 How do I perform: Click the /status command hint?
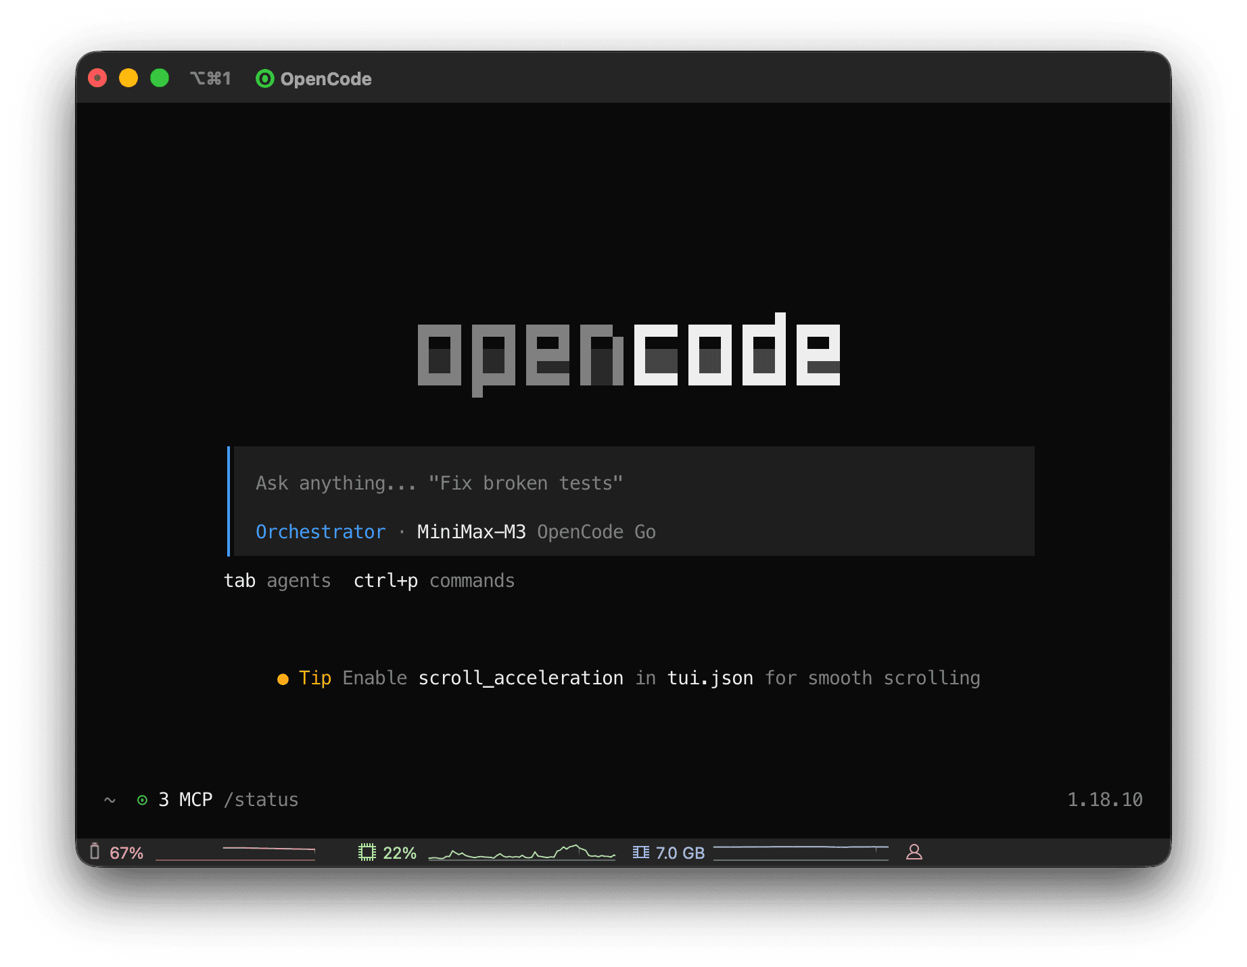click(261, 800)
